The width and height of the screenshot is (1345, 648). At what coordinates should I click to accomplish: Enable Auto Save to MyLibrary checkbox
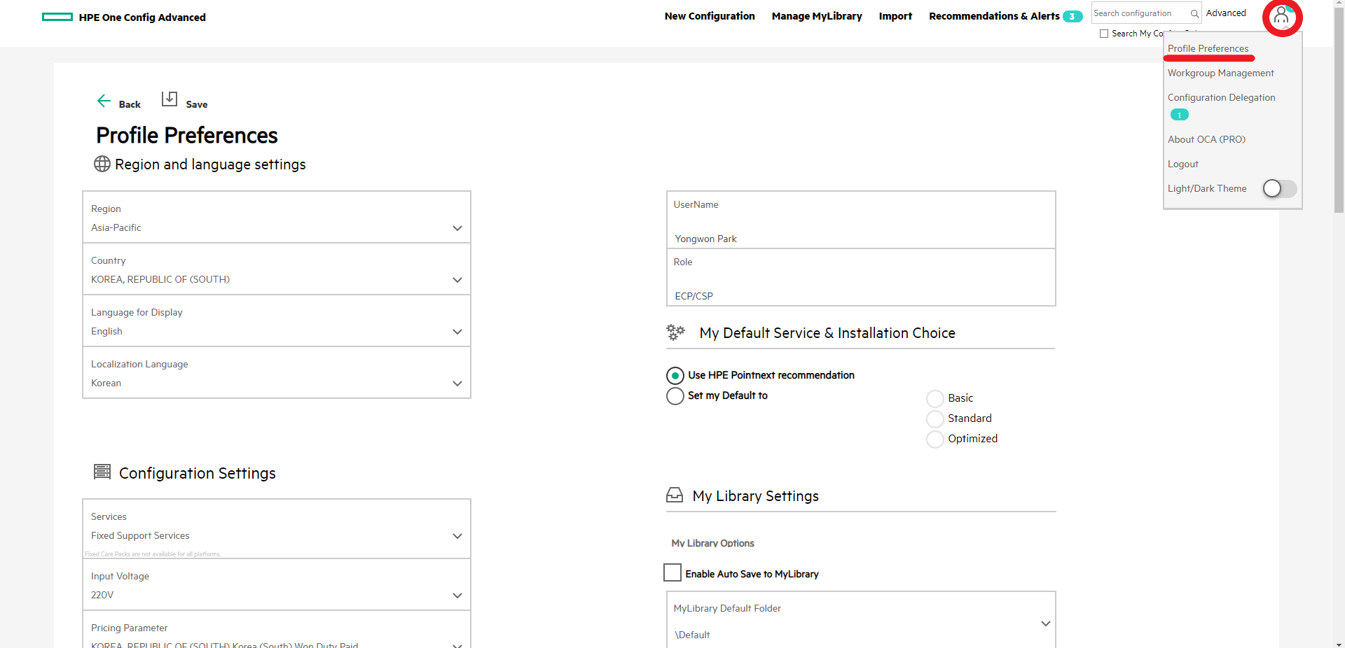672,572
